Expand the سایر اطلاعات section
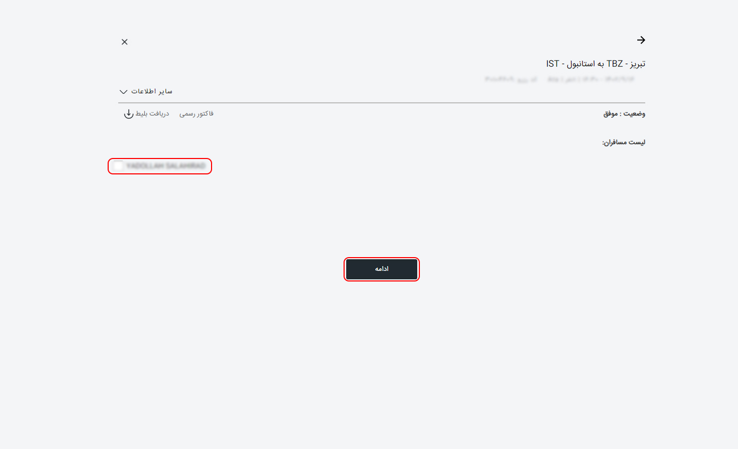The height and width of the screenshot is (449, 738). pyautogui.click(x=152, y=91)
